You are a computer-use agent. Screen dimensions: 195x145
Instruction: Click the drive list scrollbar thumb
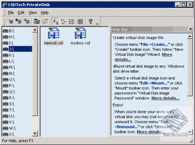point(35,74)
